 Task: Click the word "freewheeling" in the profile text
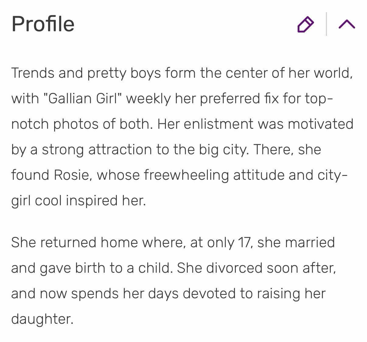(186, 175)
